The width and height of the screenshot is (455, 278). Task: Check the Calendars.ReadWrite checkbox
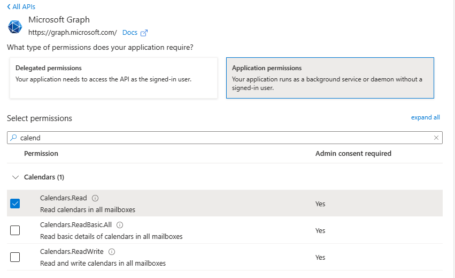(15, 257)
